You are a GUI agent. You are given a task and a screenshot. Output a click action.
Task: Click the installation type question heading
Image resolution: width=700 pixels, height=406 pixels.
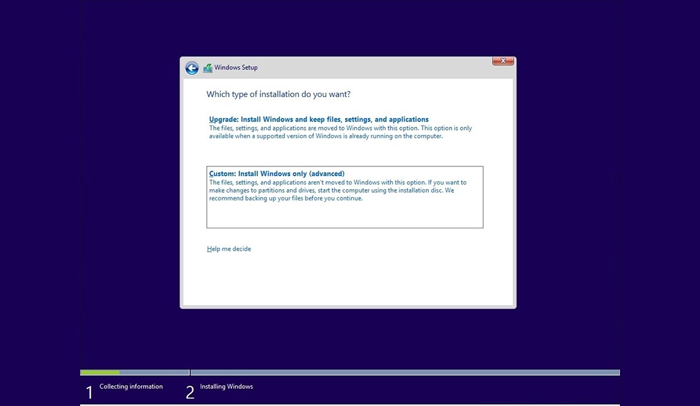click(x=279, y=93)
